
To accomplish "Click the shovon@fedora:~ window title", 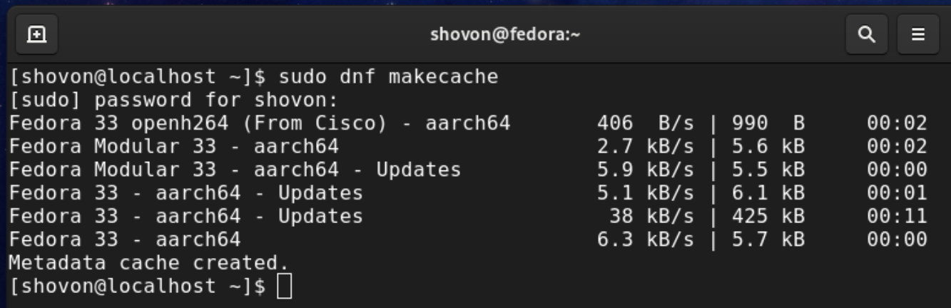I will [x=505, y=34].
